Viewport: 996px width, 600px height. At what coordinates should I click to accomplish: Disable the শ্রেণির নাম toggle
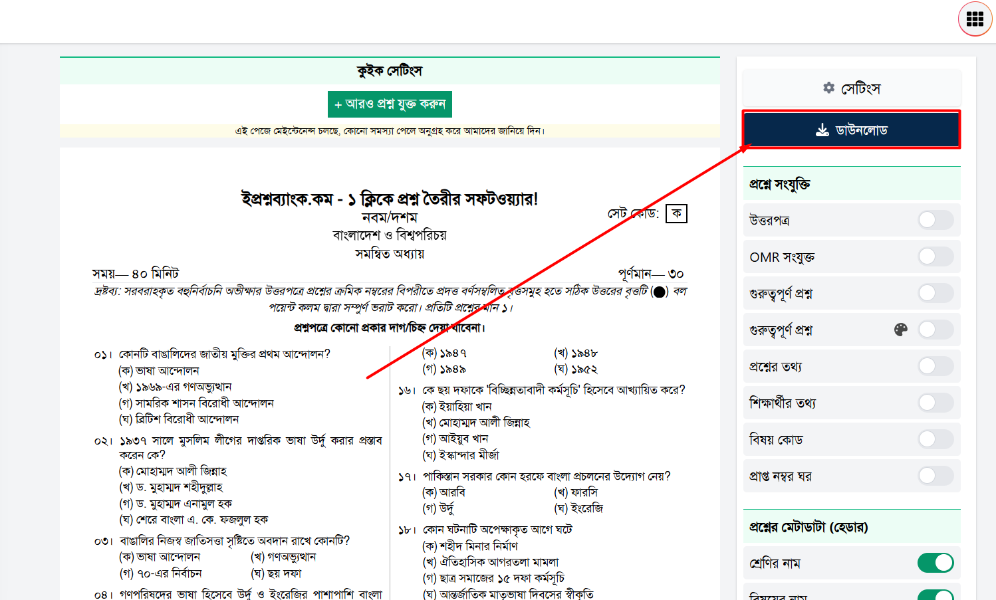935,563
